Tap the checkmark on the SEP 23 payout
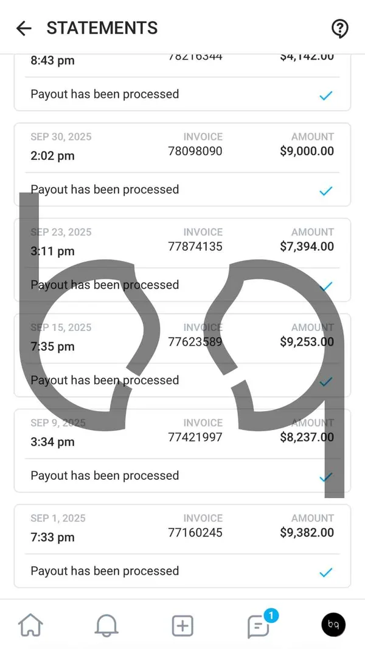This screenshot has height=649, width=365. tap(326, 286)
